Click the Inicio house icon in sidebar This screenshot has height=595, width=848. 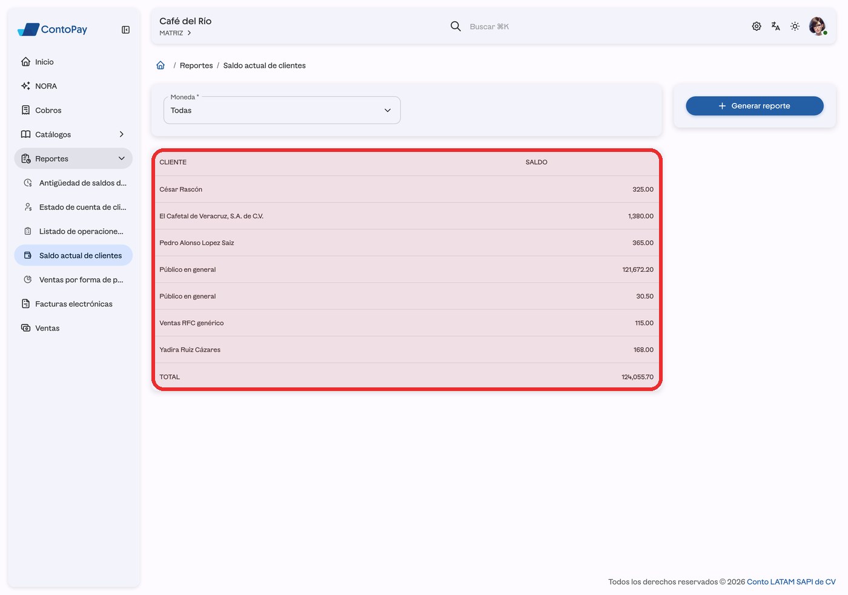click(x=25, y=62)
